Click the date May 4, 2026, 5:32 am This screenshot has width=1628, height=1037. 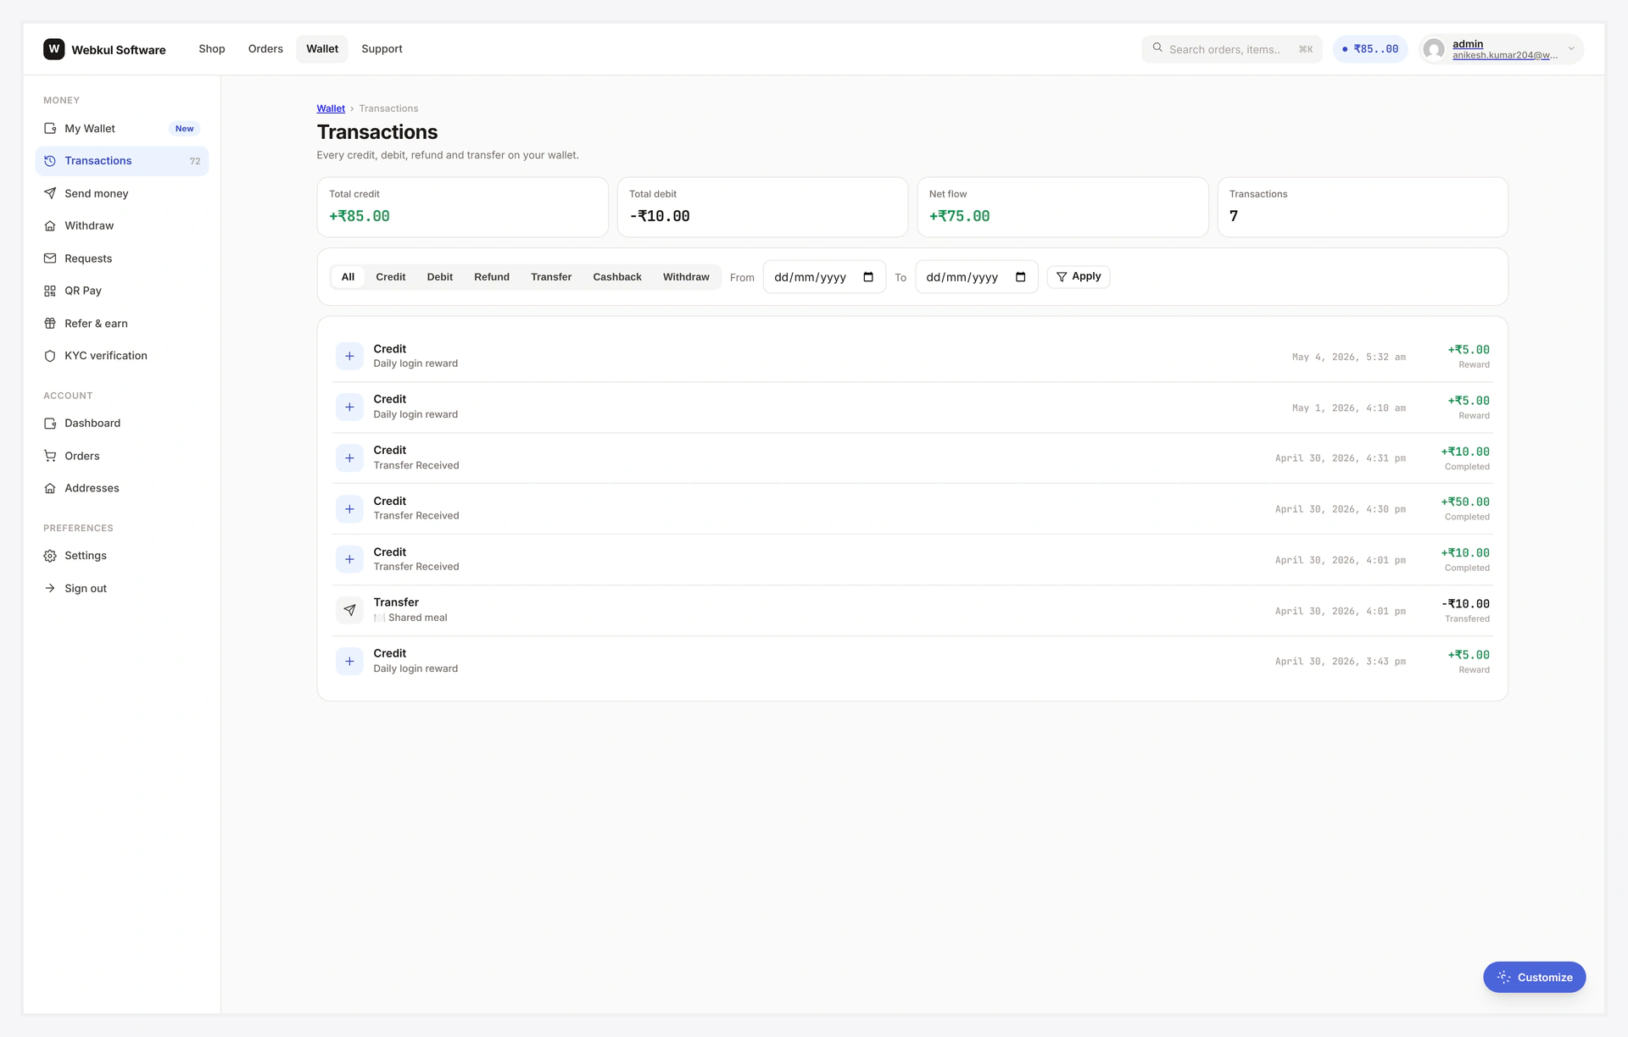1348,358
